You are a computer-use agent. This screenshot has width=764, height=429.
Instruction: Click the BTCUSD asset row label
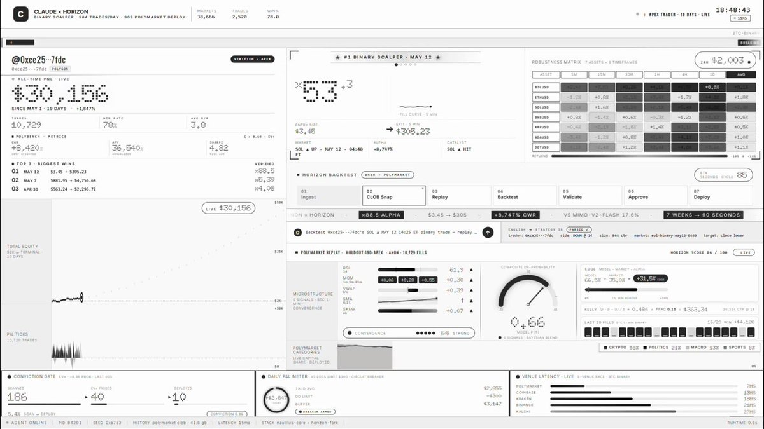pos(546,87)
